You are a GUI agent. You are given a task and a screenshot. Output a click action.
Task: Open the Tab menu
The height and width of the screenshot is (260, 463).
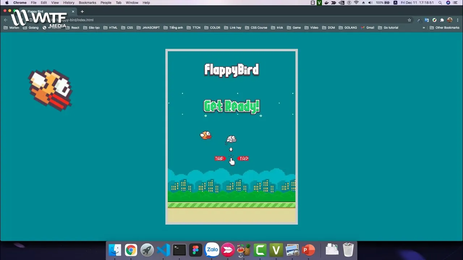[x=119, y=3]
